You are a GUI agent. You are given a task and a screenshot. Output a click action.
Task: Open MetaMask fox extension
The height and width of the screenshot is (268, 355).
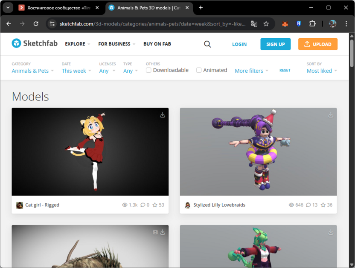tap(285, 24)
